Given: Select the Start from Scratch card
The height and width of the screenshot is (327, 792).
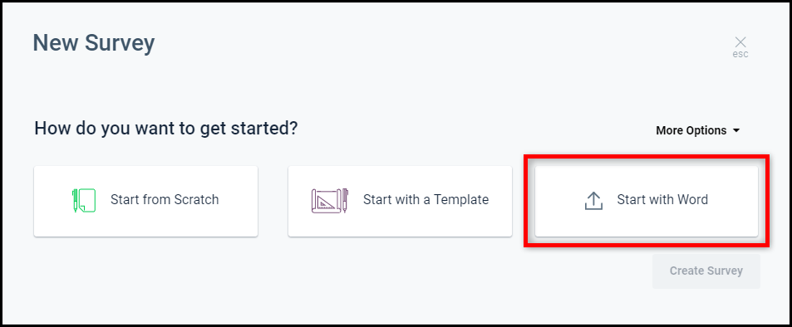Looking at the screenshot, I should tap(146, 201).
